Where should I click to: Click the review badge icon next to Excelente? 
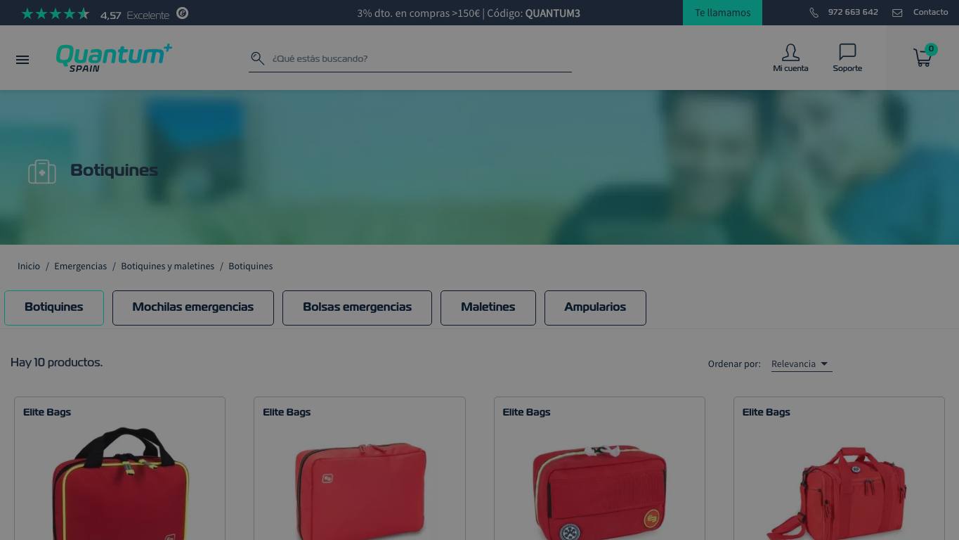pos(183,13)
